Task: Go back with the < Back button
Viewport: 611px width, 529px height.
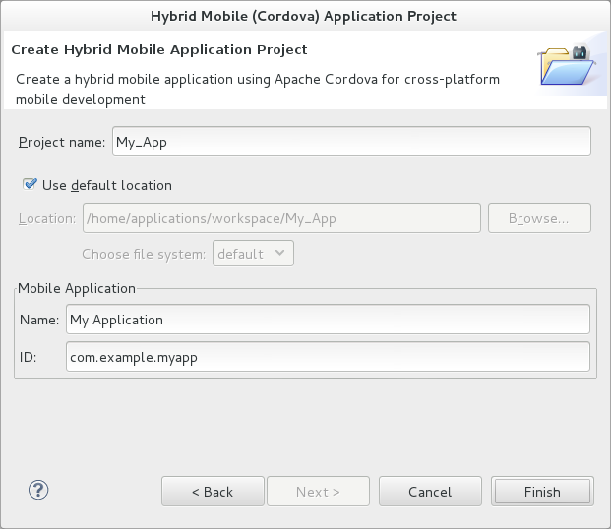Action: [213, 492]
